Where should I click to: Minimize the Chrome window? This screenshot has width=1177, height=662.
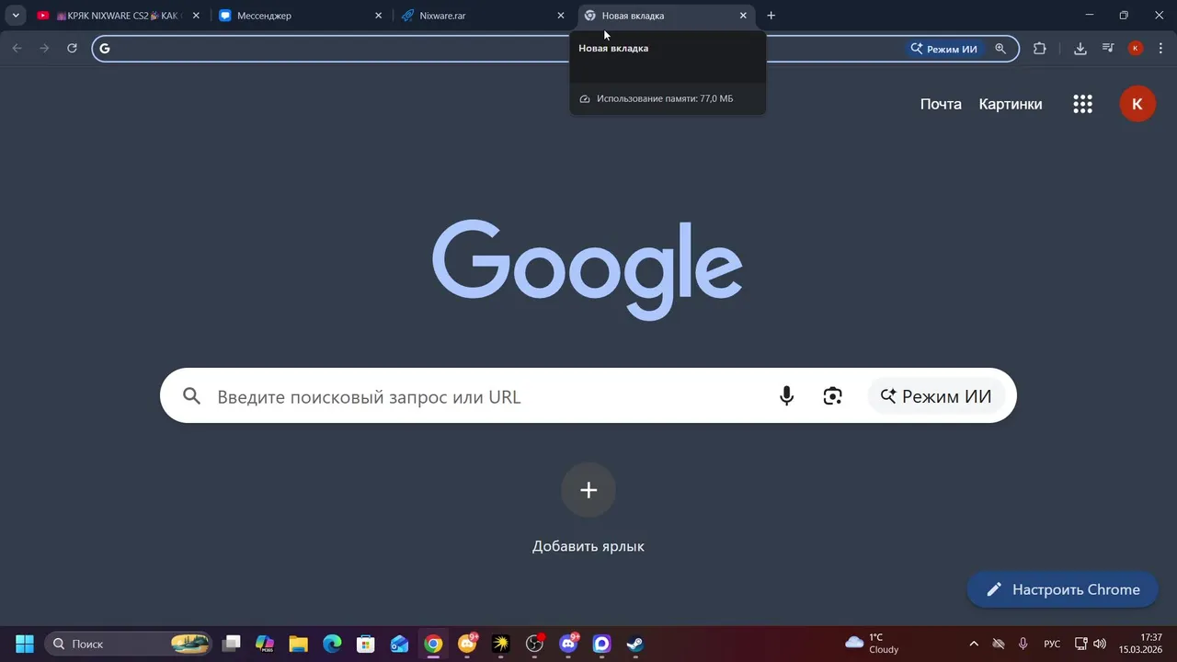pos(1090,16)
